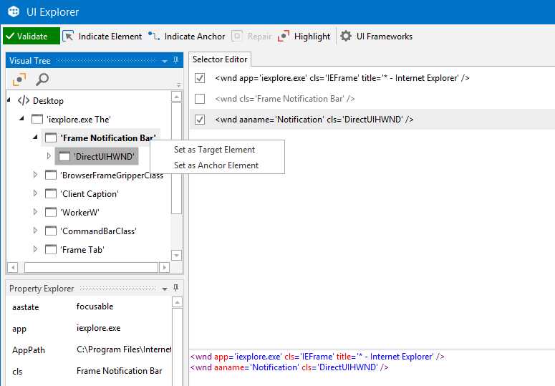Select the 'Client Caption' tree item
The height and width of the screenshot is (386, 555).
click(90, 194)
